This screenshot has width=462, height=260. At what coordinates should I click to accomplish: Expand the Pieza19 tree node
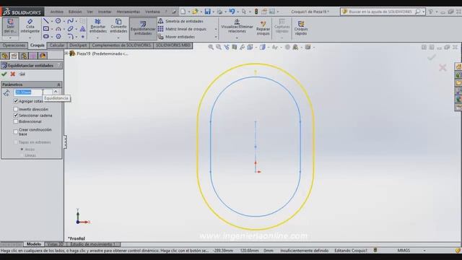66,53
